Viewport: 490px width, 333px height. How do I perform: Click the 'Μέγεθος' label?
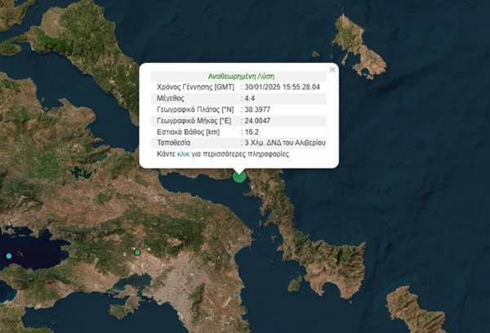click(171, 98)
